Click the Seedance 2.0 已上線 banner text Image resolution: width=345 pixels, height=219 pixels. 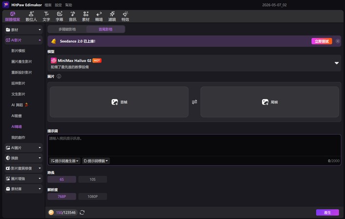tap(78, 41)
